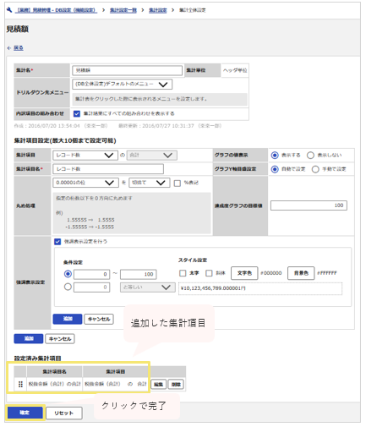Open the 集計項目 レコード数 dropdown
This screenshot has width=366, height=427.
[85, 155]
